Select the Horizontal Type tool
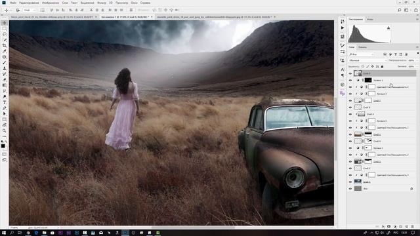This screenshot has height=236, width=420. (x=5, y=102)
